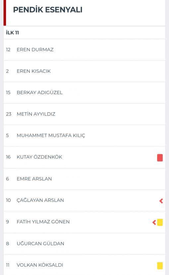The image size is (169, 275).
Task: Select player Eren Durmaz
Action: 84,50
